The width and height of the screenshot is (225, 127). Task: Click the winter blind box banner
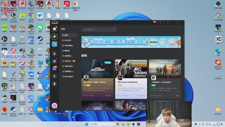pos(131,42)
